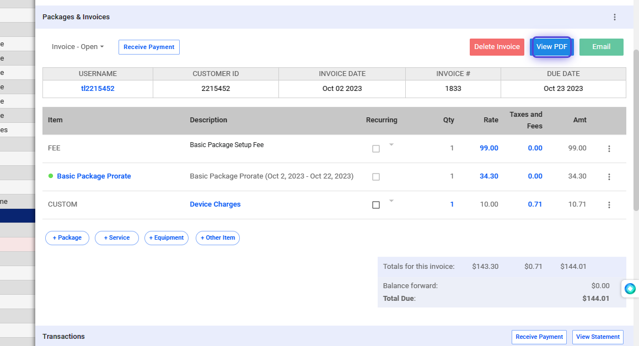
Task: Open the Basic Package Prorate item link
Action: [x=94, y=176]
